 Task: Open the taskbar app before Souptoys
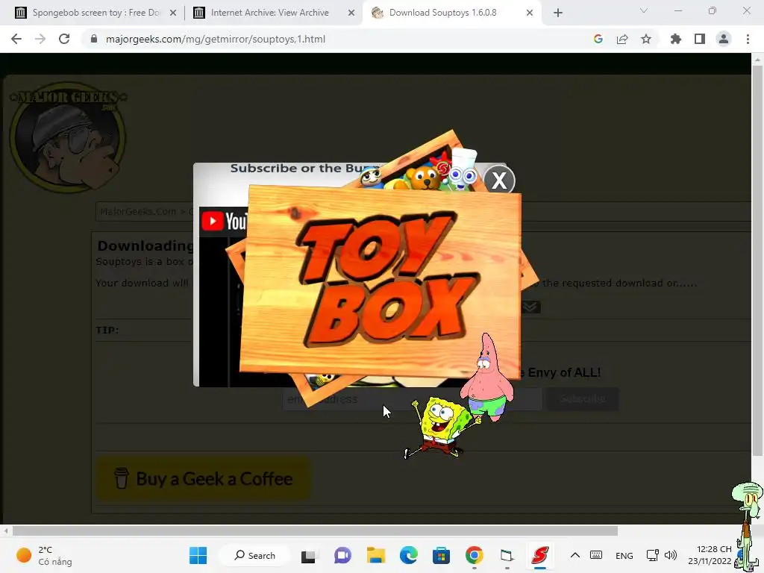507,555
